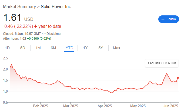The image size is (191, 111).
Task: Click the plus icon in Follow button
Action: tap(163, 19)
